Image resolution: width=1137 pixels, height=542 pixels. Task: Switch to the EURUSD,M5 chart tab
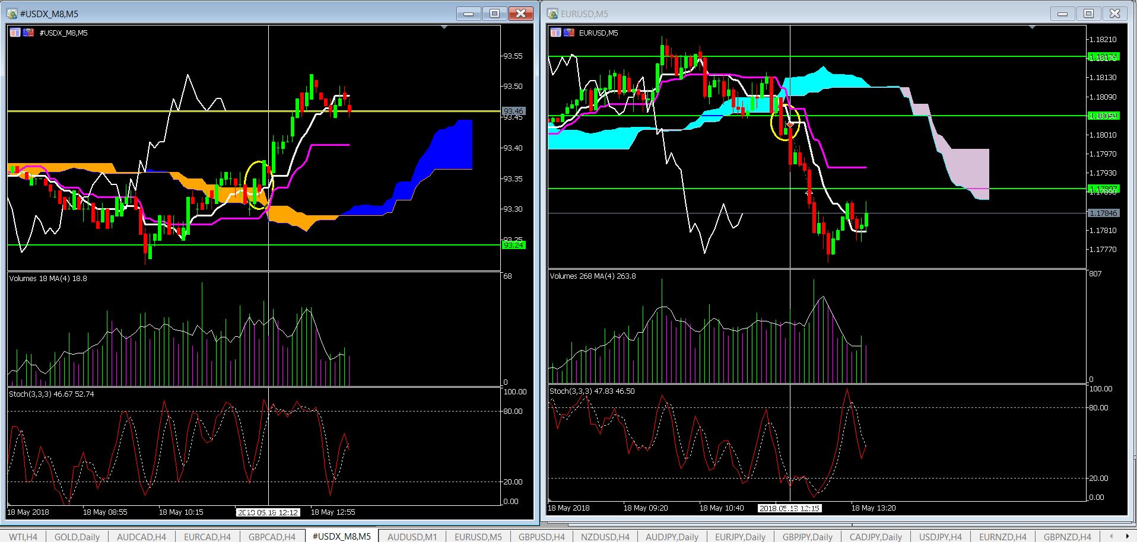tap(478, 536)
